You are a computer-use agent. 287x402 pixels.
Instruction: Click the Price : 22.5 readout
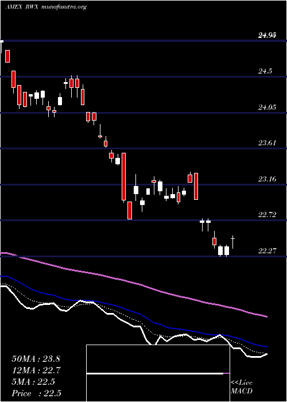(36, 393)
